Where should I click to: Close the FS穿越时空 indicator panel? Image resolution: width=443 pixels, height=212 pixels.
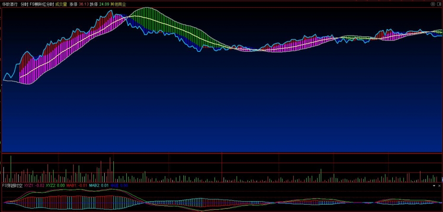439,186
